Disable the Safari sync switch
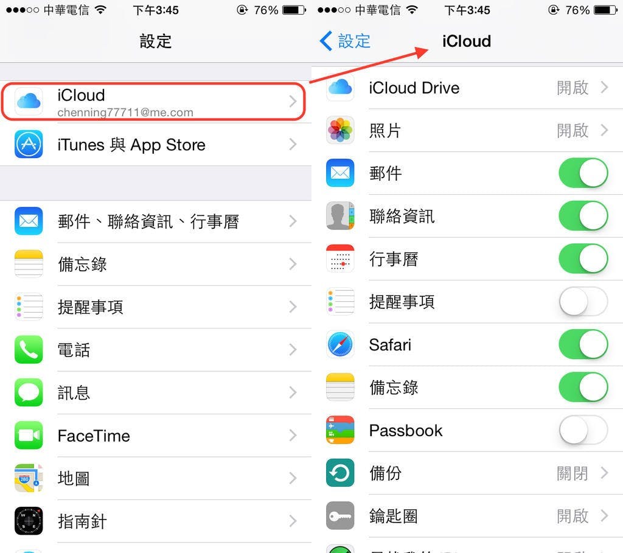Image resolution: width=623 pixels, height=553 pixels. coord(583,344)
